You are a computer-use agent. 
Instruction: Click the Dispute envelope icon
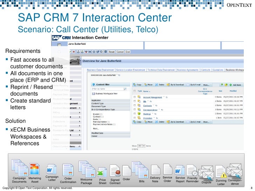pos(206,173)
